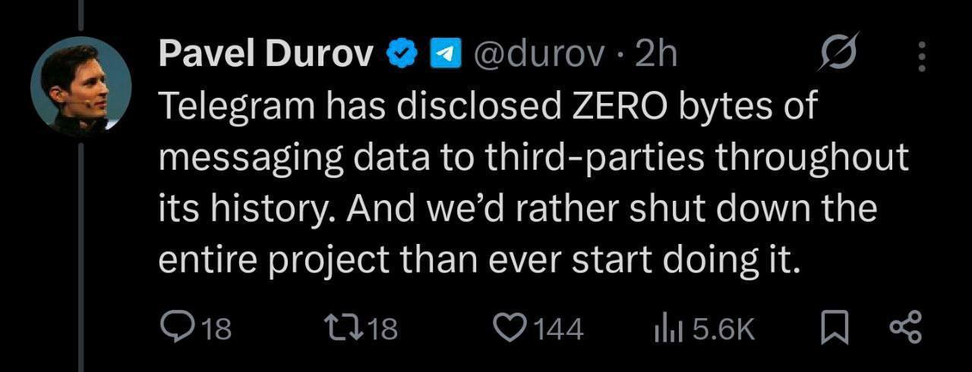Click the repost arrows icon
Image resolution: width=972 pixels, height=372 pixels.
click(x=339, y=329)
